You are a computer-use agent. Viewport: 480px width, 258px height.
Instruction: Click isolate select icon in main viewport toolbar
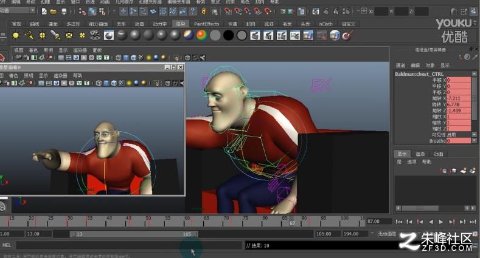(x=176, y=58)
